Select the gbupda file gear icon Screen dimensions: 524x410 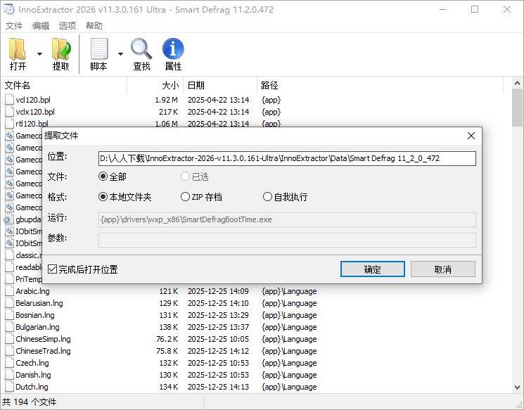pyautogui.click(x=8, y=219)
